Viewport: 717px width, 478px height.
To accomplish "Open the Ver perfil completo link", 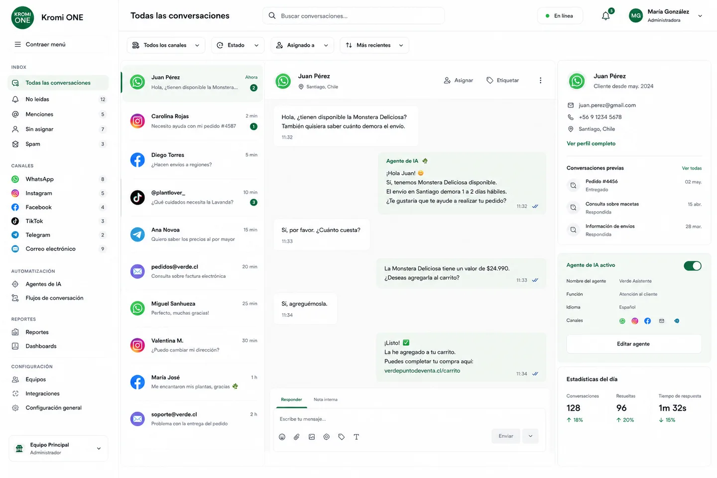I will point(591,143).
